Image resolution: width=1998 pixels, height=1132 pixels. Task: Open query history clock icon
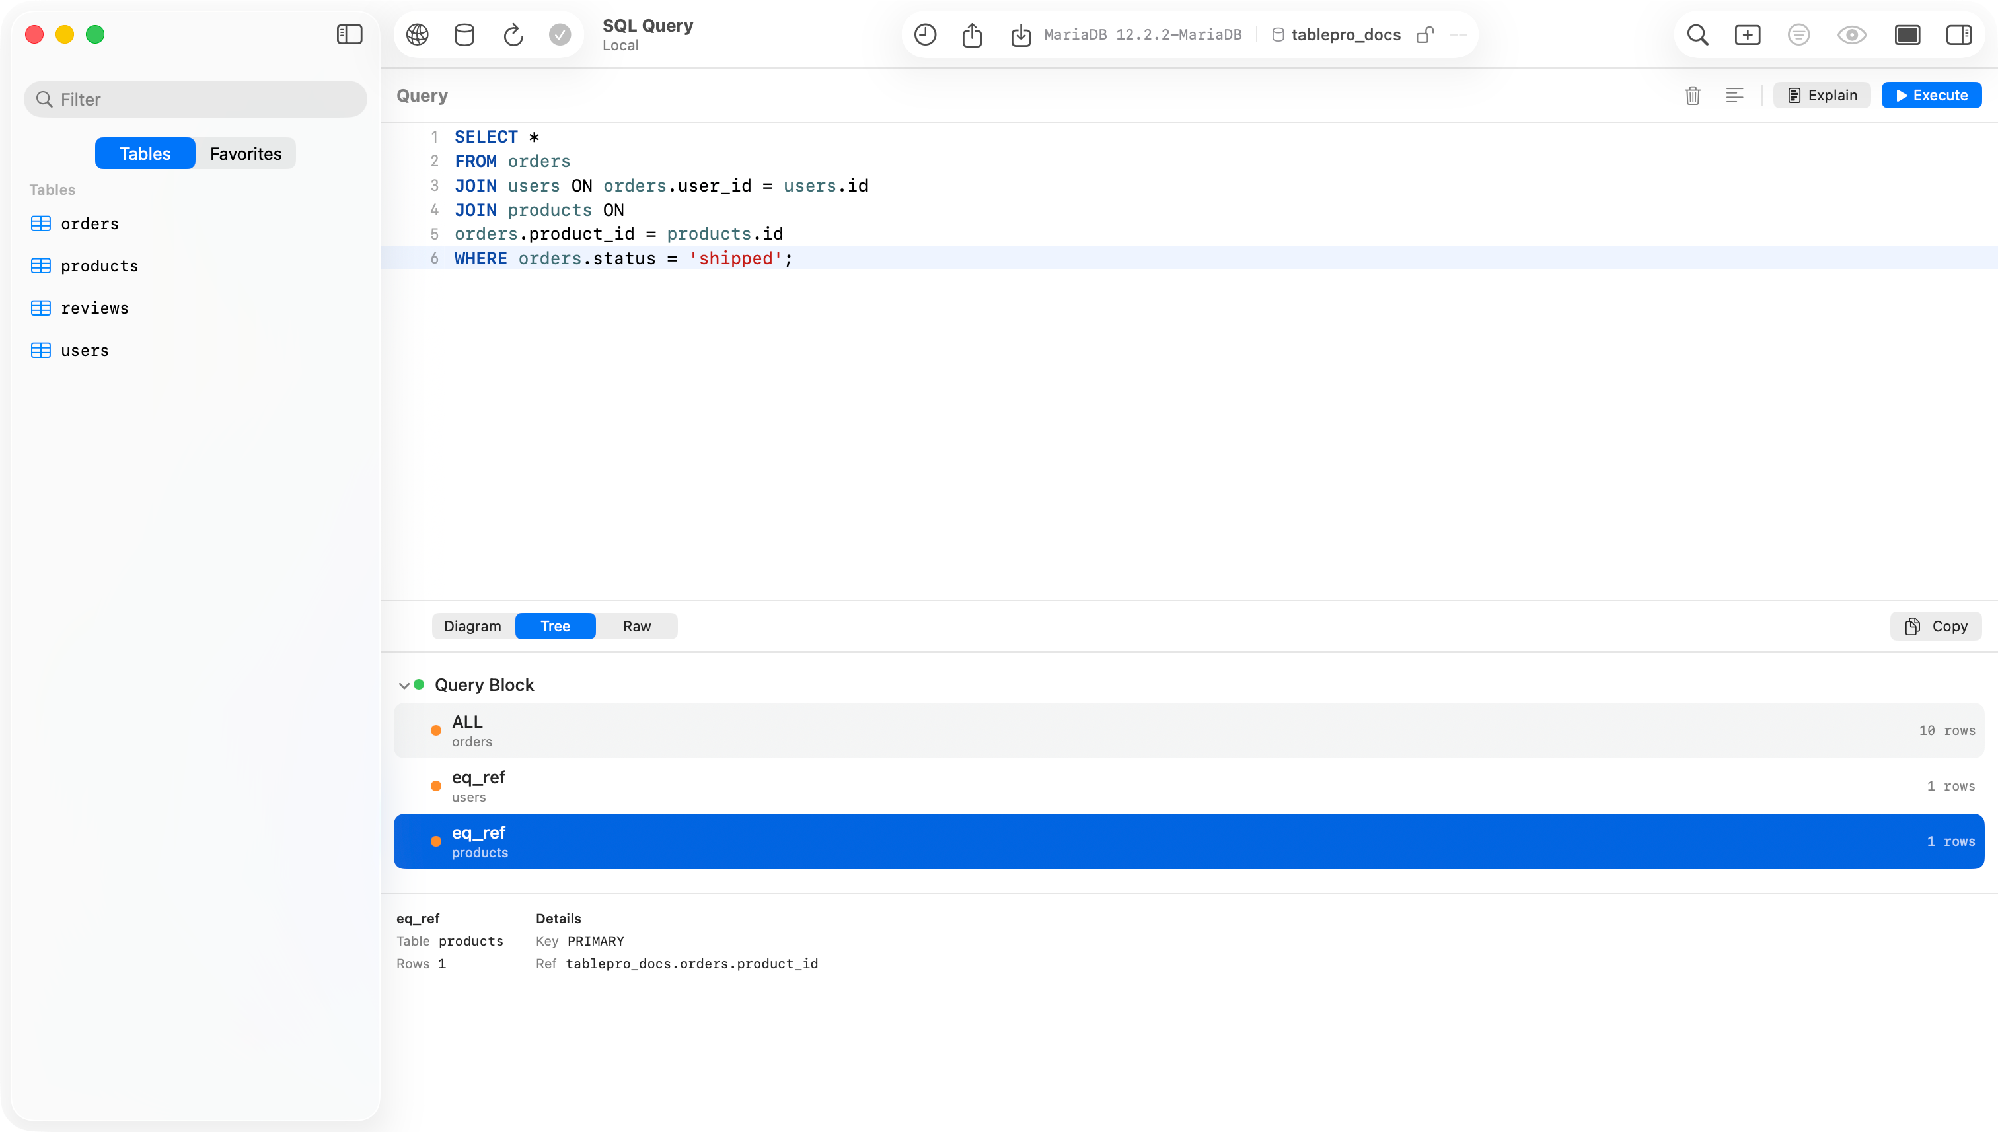coord(925,35)
